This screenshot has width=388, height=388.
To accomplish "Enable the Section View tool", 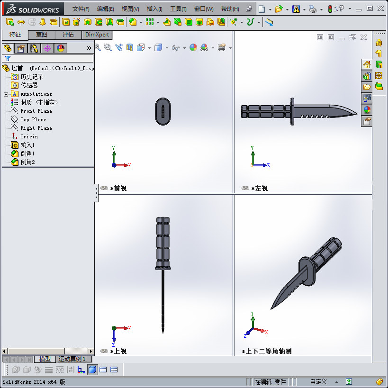I will pyautogui.click(x=129, y=48).
